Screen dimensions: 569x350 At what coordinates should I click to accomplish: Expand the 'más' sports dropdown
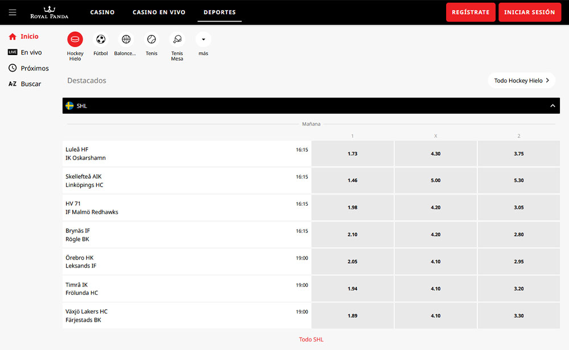[x=203, y=40]
